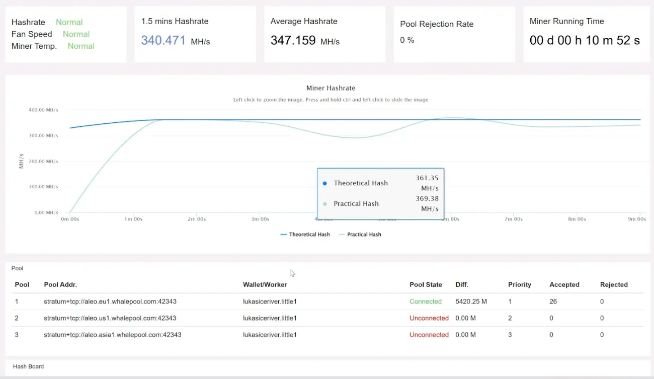Select the aleo.eu1.whalepool.com pool address
The height and width of the screenshot is (379, 654).
pyautogui.click(x=110, y=301)
